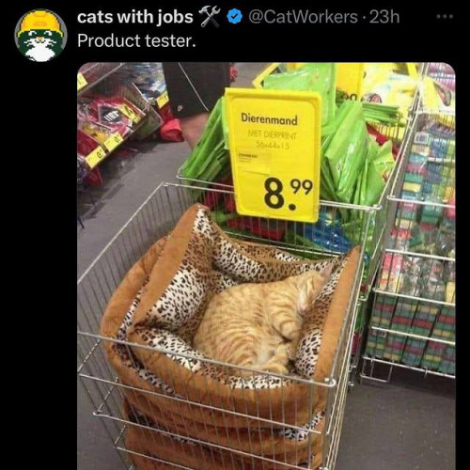Click the hammer and wrench emoji

point(211,17)
